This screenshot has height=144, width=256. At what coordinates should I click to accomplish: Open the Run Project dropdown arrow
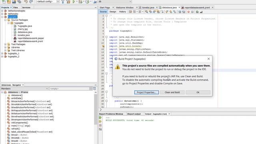tap(77, 2)
